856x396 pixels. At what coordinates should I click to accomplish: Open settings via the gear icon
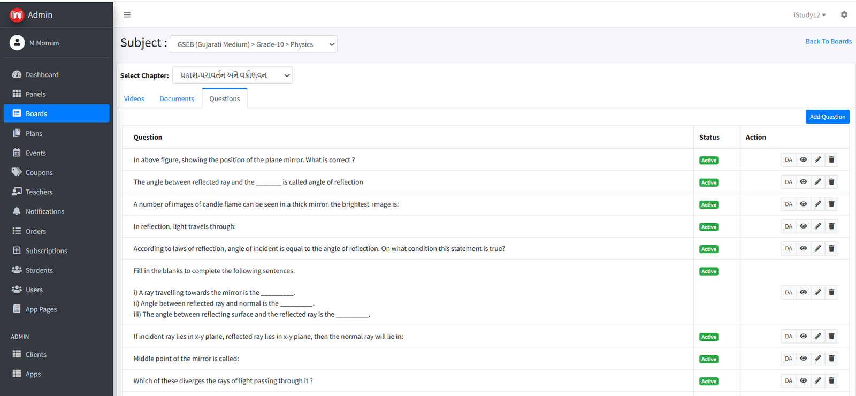(844, 15)
